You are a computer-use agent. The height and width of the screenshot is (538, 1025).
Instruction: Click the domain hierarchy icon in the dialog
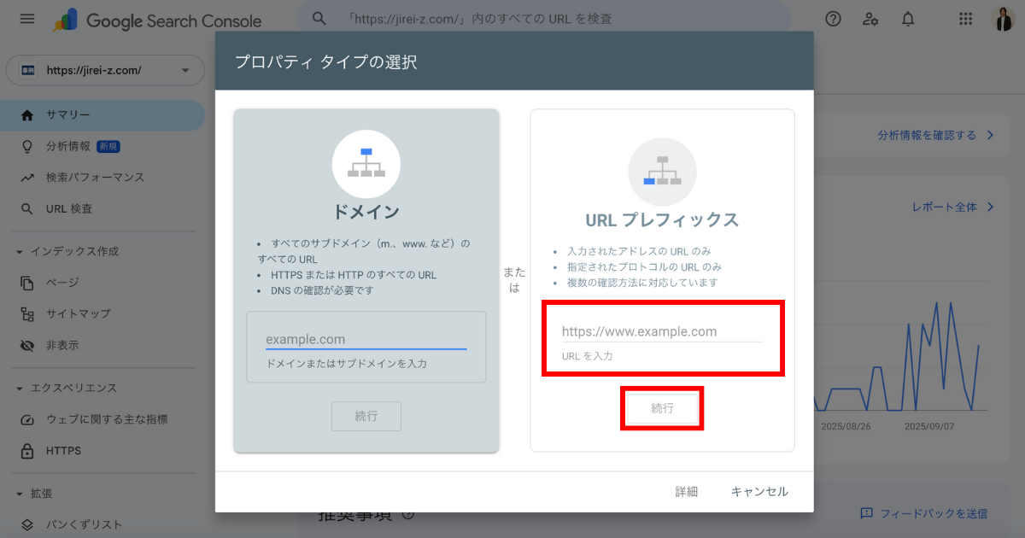point(366,164)
